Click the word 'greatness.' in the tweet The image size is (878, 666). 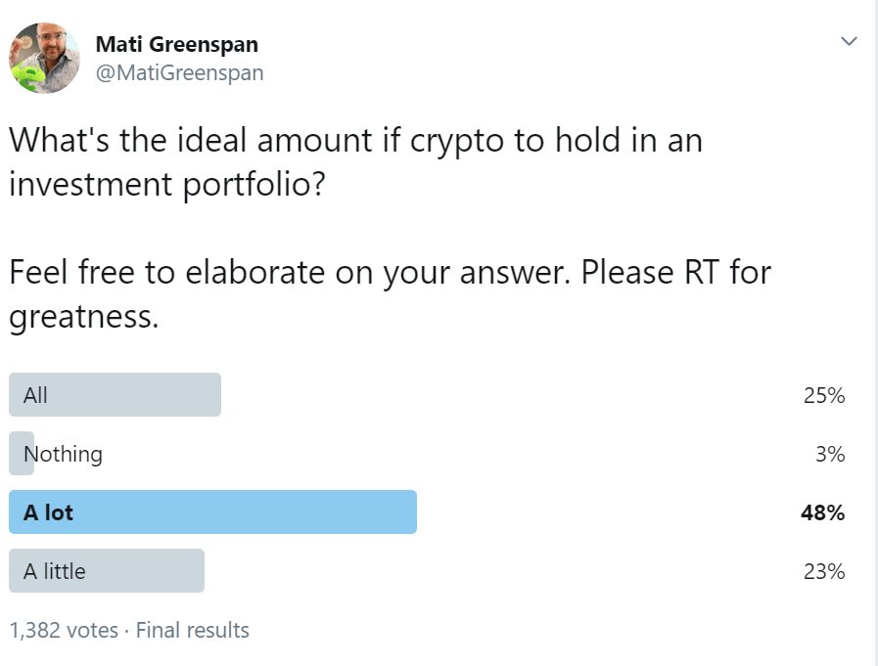click(x=84, y=317)
